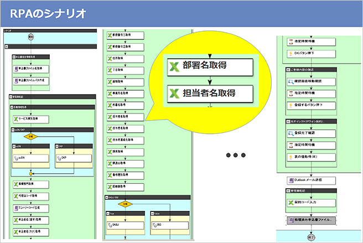Image resolution: width=363 pixels, height=243 pixels.
Task: Select the サービス種別取得 Excel icon
Action: click(16, 119)
